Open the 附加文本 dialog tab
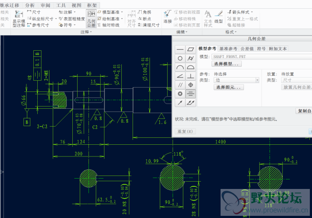 pos(278,49)
